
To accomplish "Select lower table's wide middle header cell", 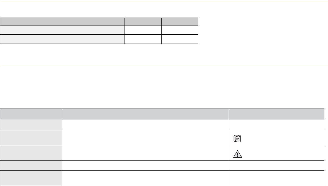I will pyautogui.click(x=145, y=114).
